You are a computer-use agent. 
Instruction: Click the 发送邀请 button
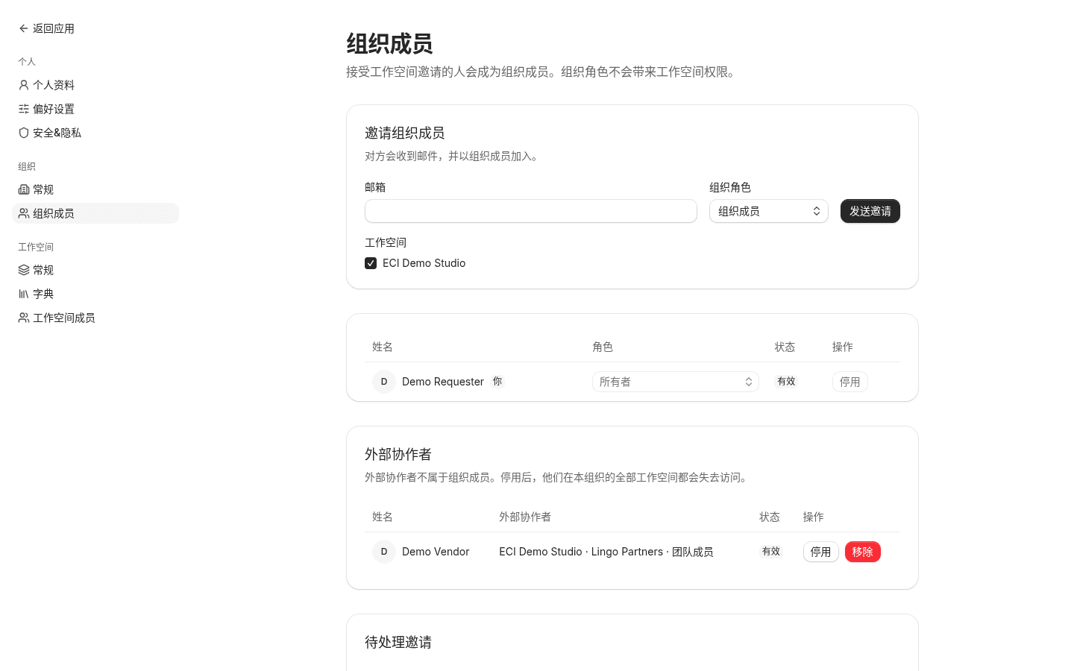pos(870,211)
